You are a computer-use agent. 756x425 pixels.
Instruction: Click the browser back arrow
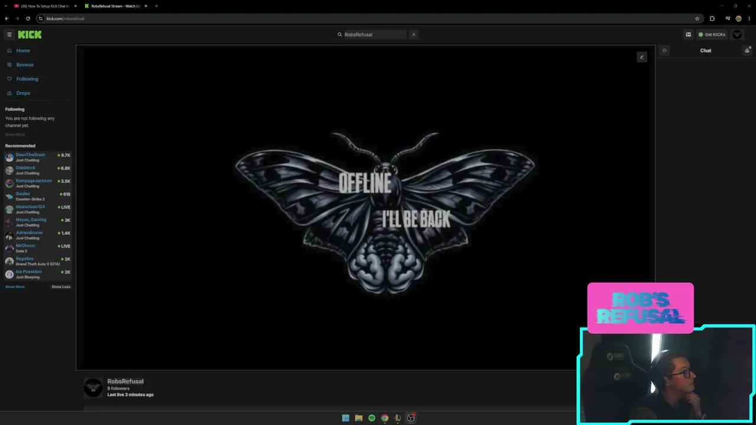point(6,18)
